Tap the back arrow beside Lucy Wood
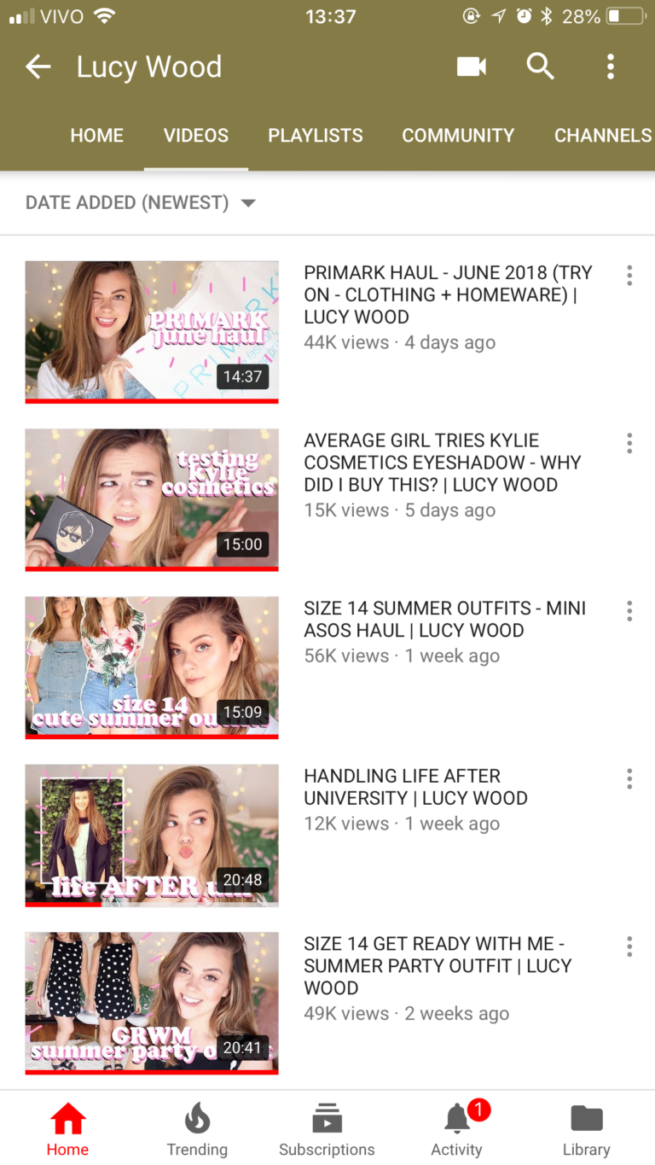Viewport: 655px width, 1165px height. pyautogui.click(x=38, y=67)
